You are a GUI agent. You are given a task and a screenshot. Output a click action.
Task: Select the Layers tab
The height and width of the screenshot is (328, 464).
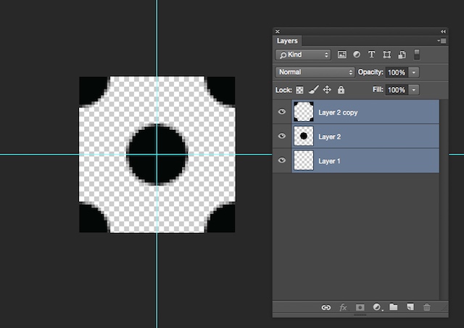[x=288, y=41]
